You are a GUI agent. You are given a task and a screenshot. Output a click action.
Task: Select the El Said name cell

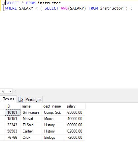[31, 125]
